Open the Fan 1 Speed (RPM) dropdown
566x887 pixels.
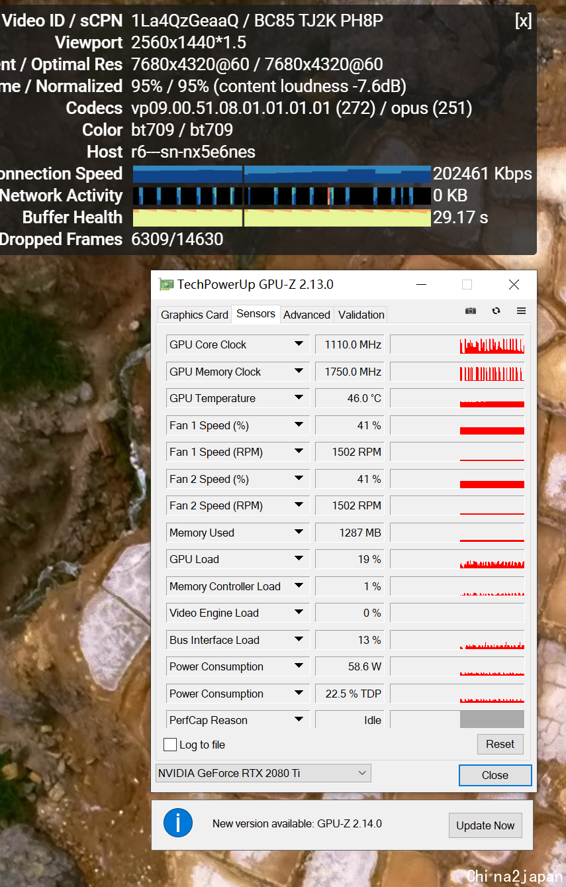tap(299, 452)
